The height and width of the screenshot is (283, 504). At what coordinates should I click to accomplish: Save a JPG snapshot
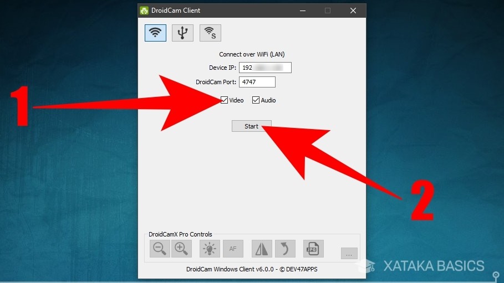[x=313, y=249]
